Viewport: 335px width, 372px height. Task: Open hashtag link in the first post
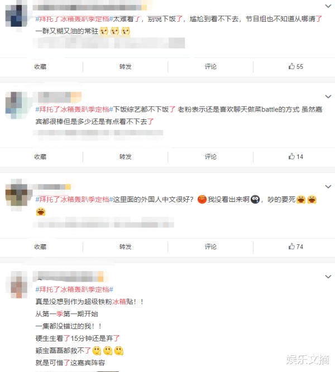pos(74,19)
